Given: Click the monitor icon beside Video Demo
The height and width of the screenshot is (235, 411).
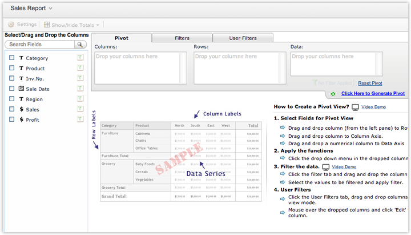Looking at the screenshot, I should coord(355,107).
